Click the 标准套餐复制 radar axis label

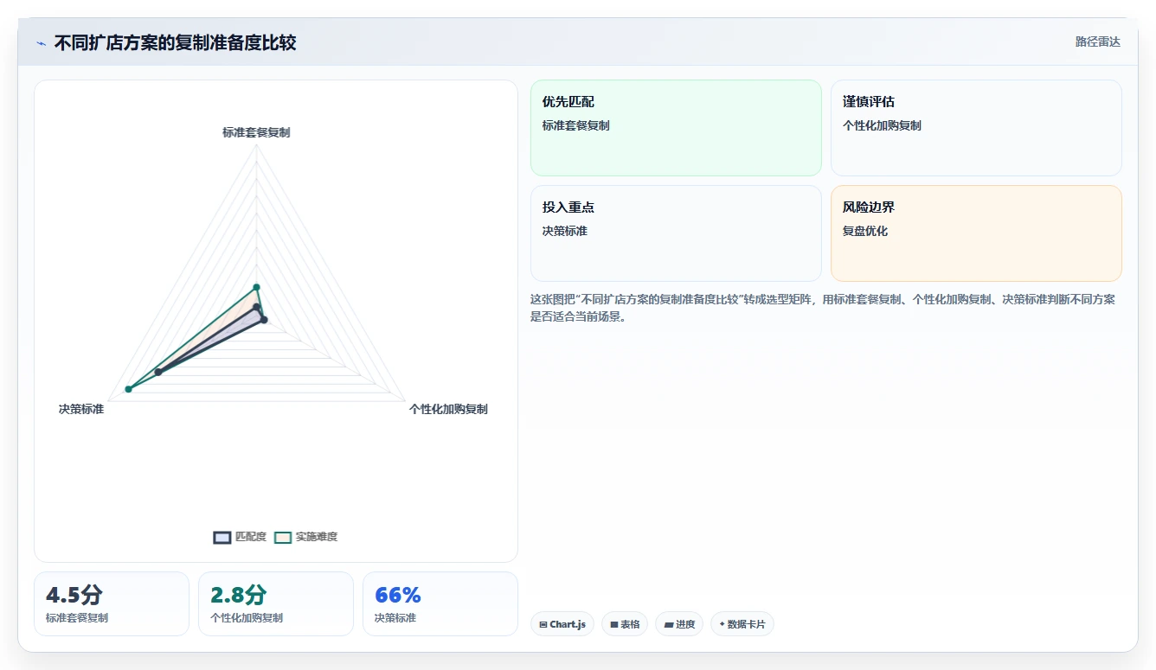(x=256, y=132)
